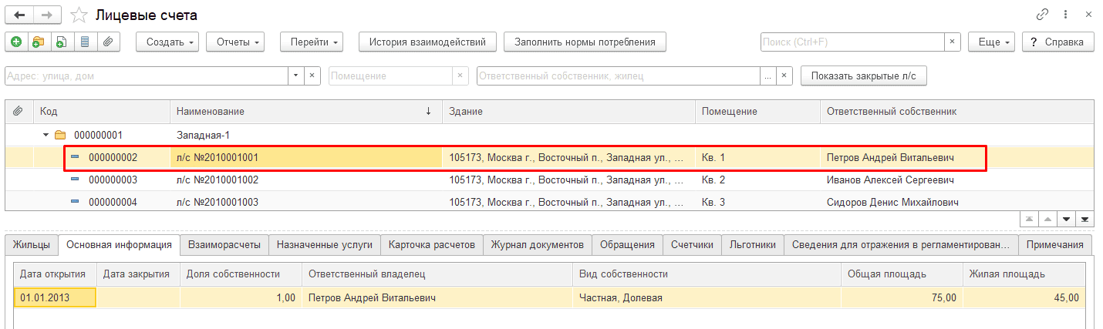Image resolution: width=1103 pixels, height=329 pixels.
Task: Click the list view mode icon
Action: click(x=85, y=42)
